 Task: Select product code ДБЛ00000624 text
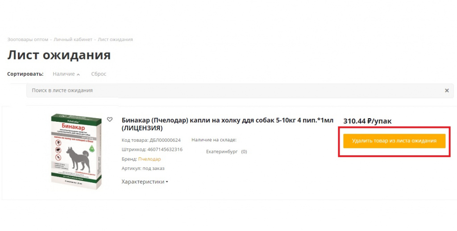tap(165, 140)
